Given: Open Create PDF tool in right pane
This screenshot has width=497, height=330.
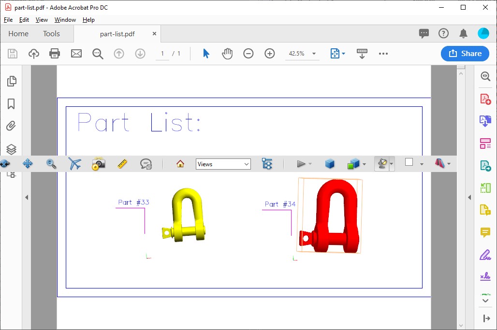Looking at the screenshot, I should coord(485,99).
